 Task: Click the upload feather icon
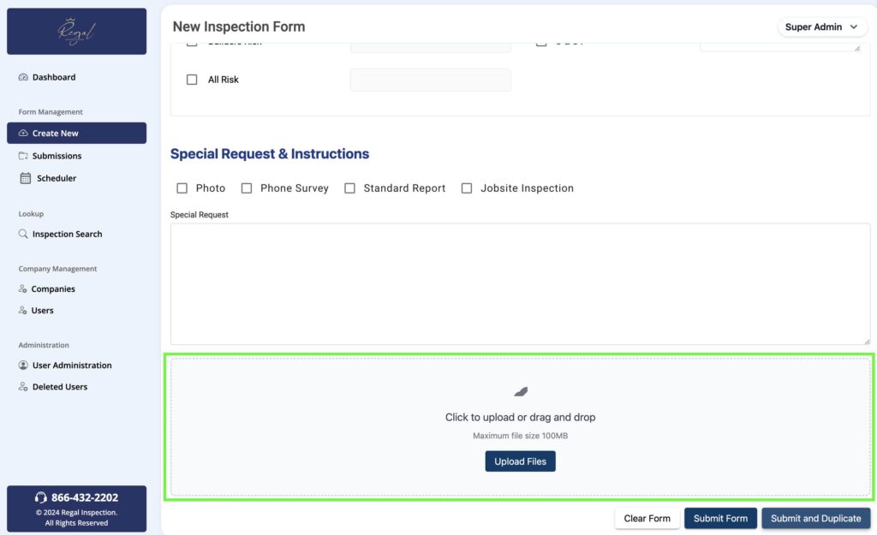[521, 392]
